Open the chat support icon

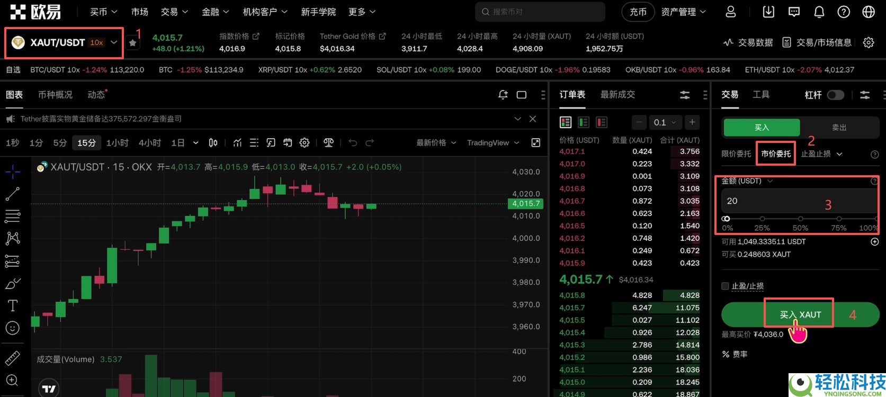coord(794,12)
